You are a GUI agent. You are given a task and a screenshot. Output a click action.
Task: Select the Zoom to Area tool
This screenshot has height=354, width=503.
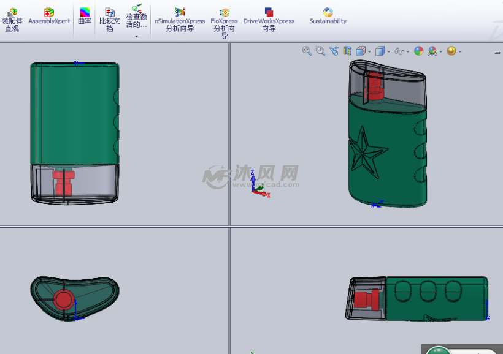click(x=320, y=51)
